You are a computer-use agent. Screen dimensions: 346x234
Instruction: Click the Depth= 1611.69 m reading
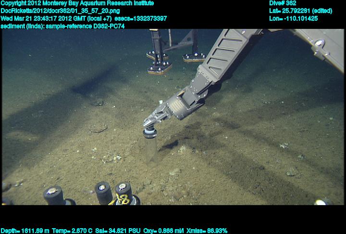coord(25,231)
